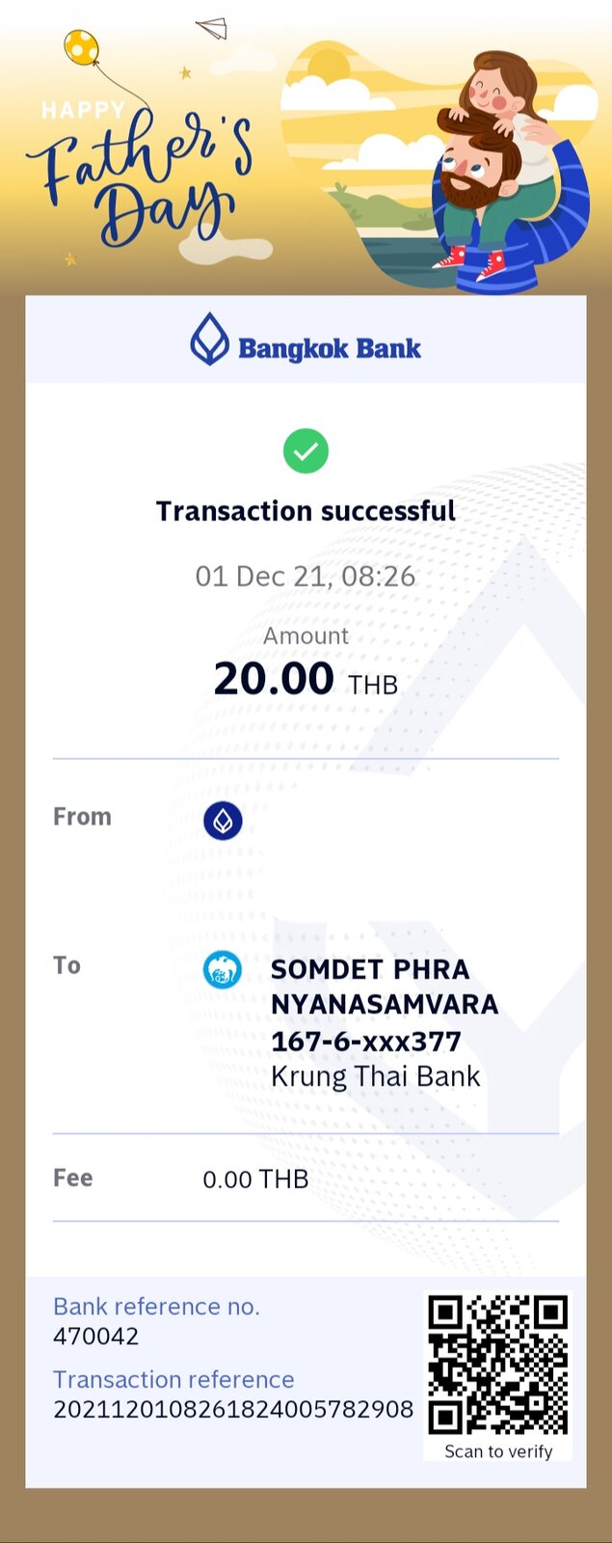The image size is (612, 1543).
Task: Click the Bangkok Bank icon beside From
Action: 223,821
